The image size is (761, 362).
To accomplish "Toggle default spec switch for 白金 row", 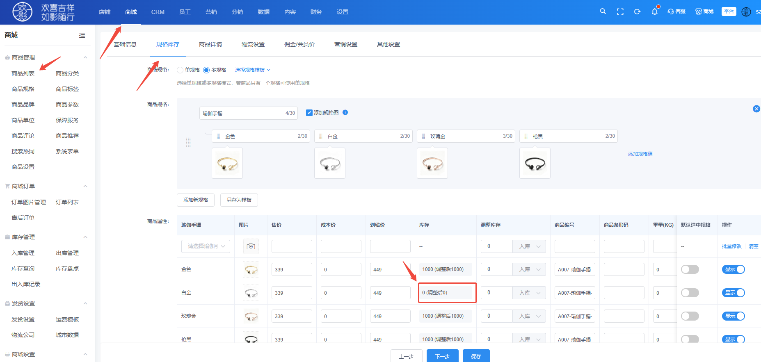I will pyautogui.click(x=690, y=293).
